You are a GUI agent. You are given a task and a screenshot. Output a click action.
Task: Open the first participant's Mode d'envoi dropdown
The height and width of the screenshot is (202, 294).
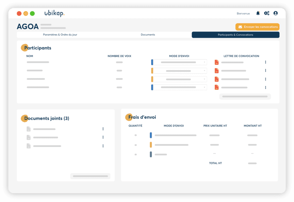pos(179,62)
